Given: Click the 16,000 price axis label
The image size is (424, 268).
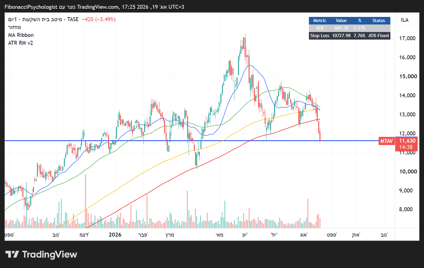Looking at the screenshot, I should click(407, 57).
